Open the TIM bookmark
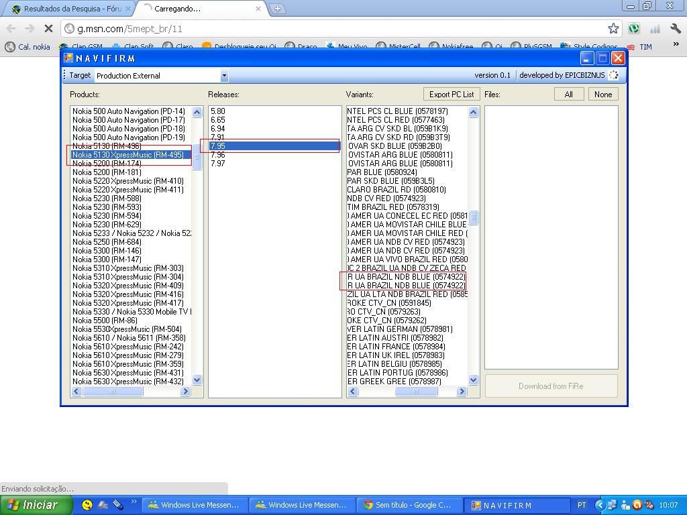Viewport: 687px width, 515px height. (639, 47)
